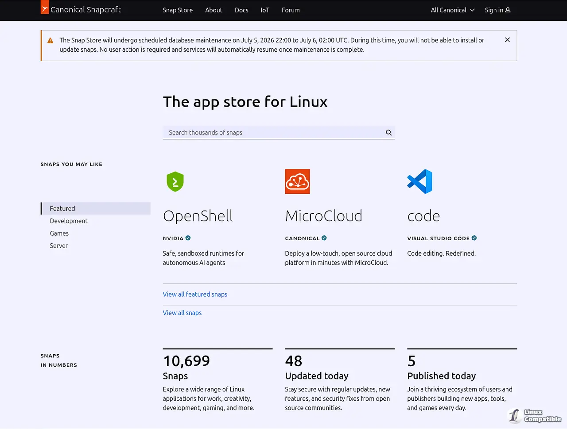Click the Sign in user icon

[508, 10]
